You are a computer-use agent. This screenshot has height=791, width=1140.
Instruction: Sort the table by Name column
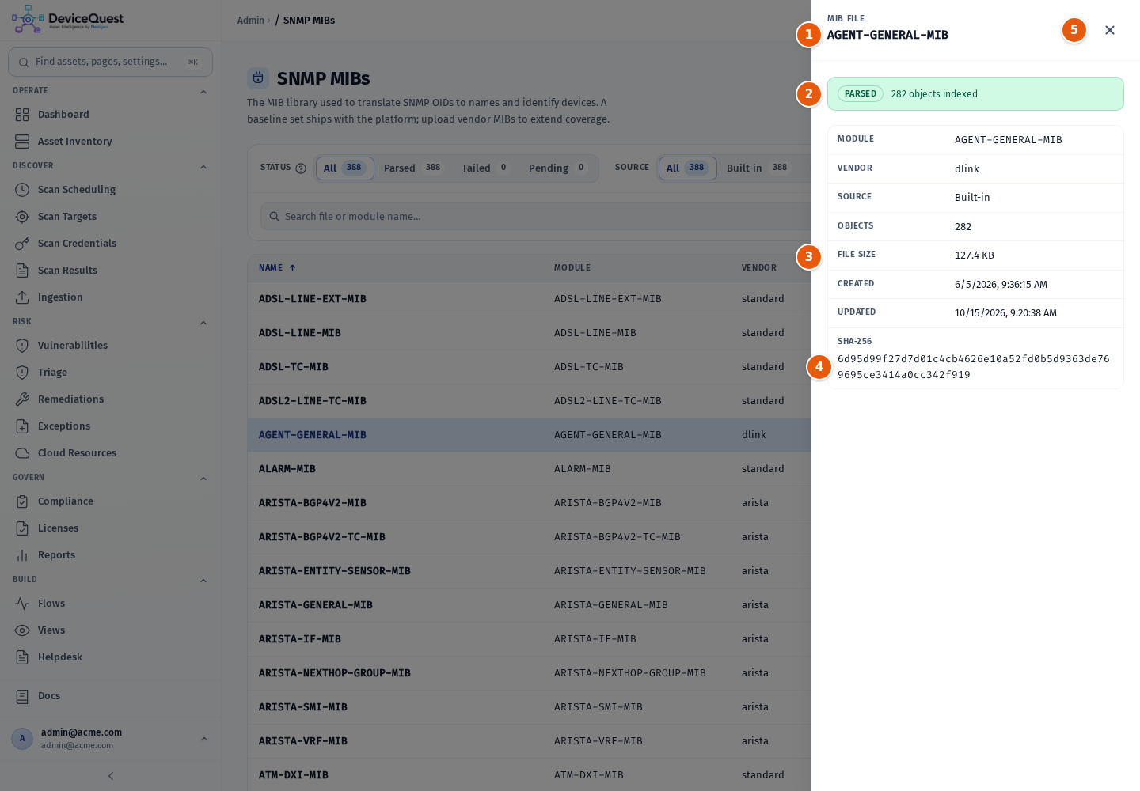[277, 267]
